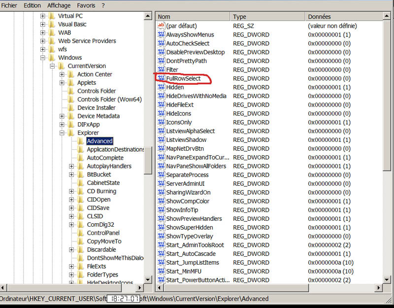Click the DWORD icon beside SharingWizardOn
Screen dimensions: 394x308
point(161,192)
